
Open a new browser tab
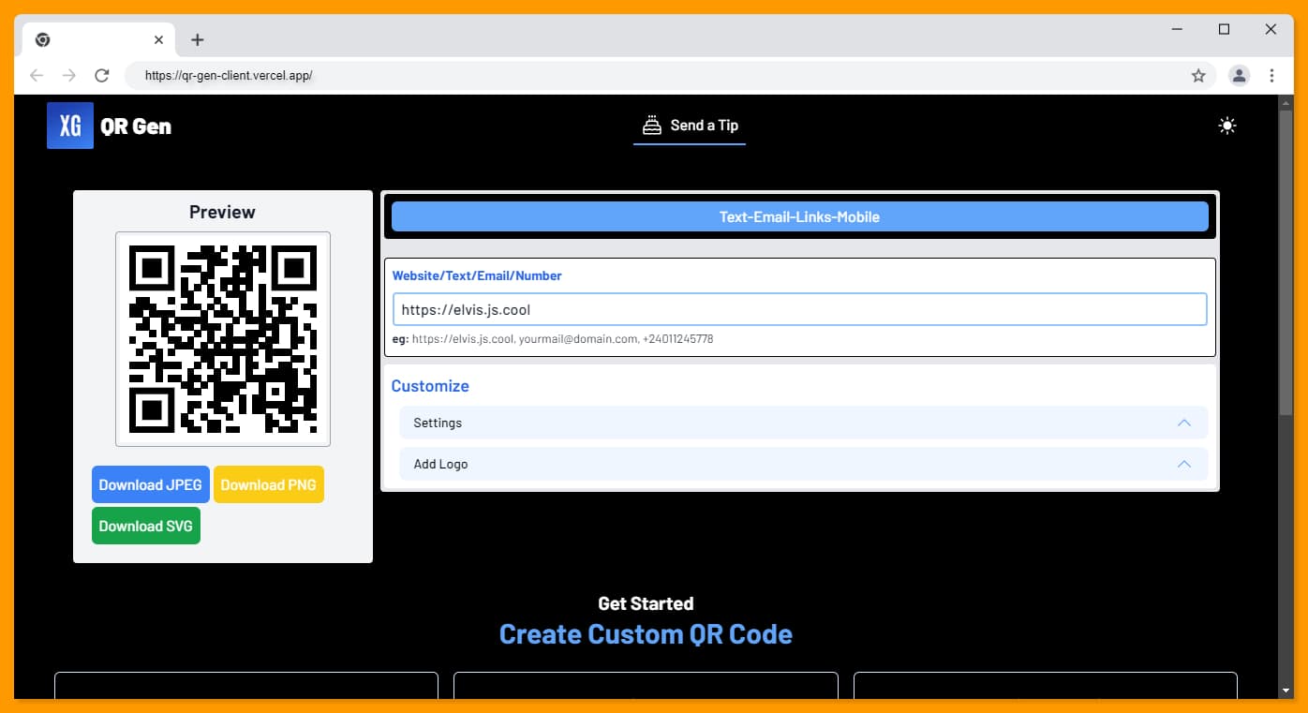[x=197, y=39]
